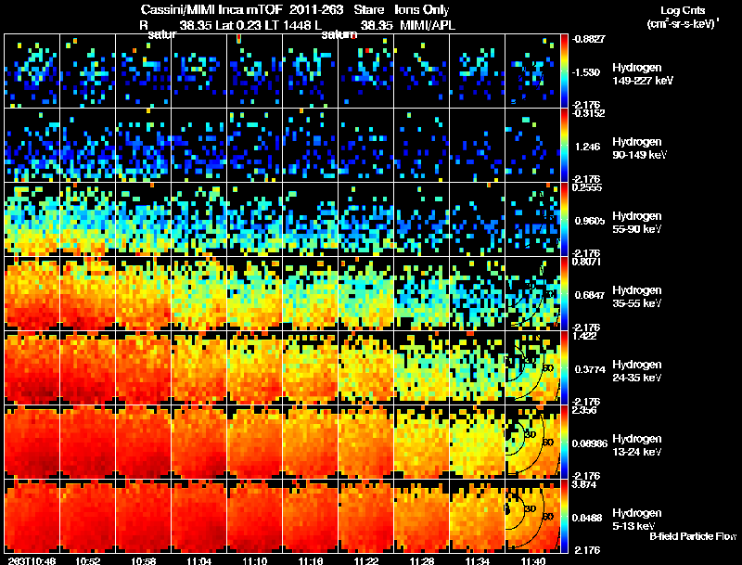Click the color bar for Hydrogen 90-149 keV
Viewport: 742px width, 565px height.
click(565, 146)
